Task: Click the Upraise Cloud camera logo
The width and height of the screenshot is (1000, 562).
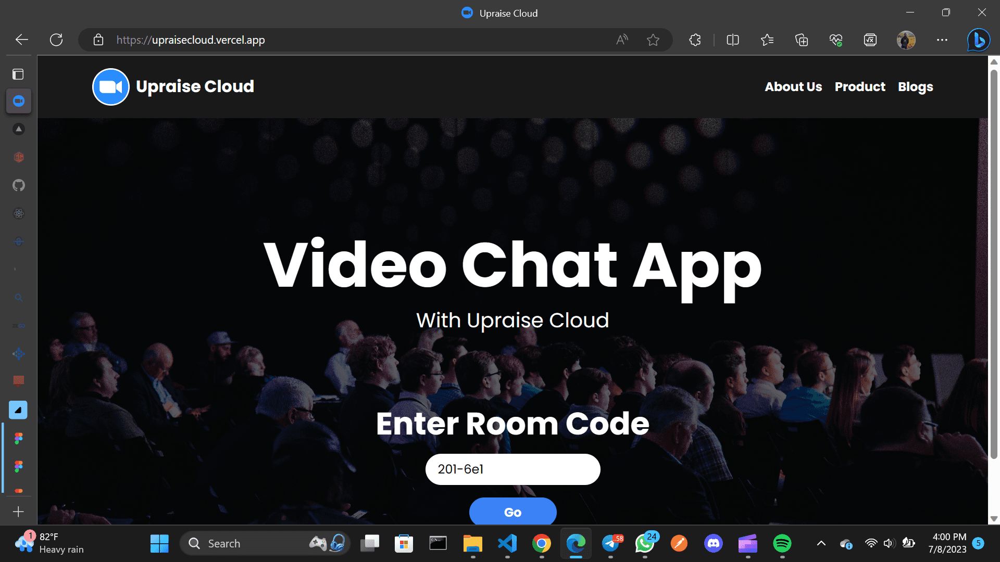Action: (110, 87)
